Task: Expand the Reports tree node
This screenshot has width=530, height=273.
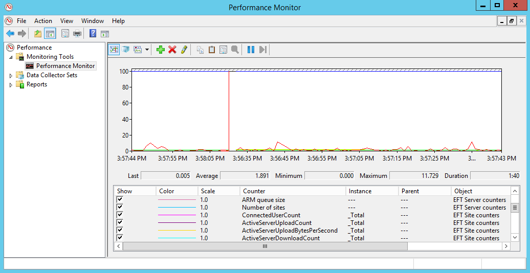Action: click(x=11, y=85)
